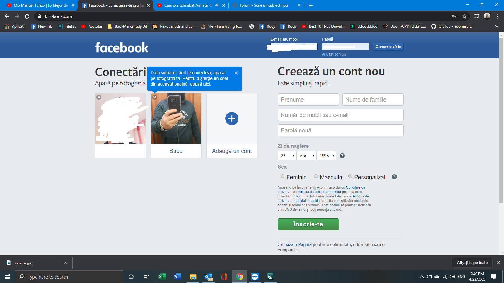
Task: Open the birth month dropdown showing Apr
Action: pyautogui.click(x=306, y=156)
